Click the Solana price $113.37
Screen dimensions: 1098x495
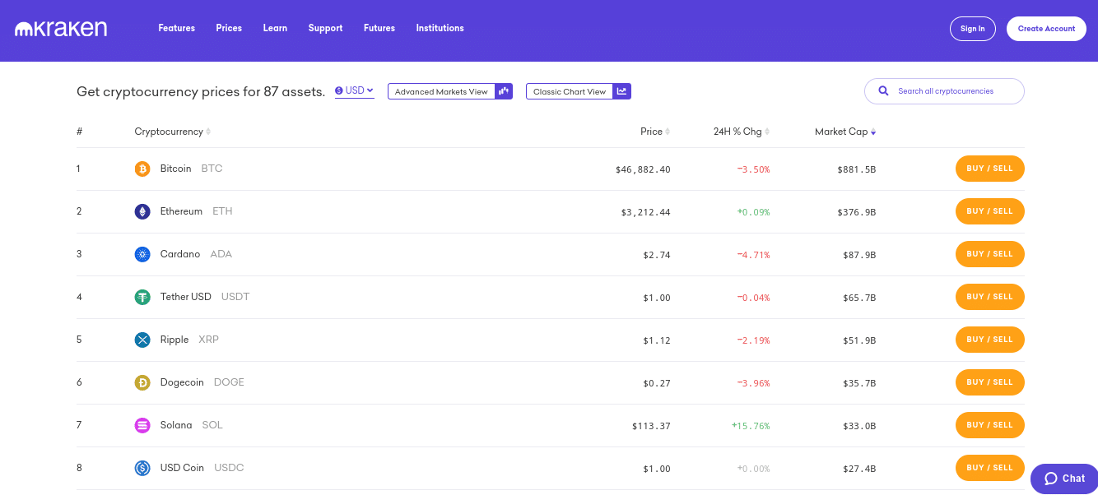pos(651,426)
